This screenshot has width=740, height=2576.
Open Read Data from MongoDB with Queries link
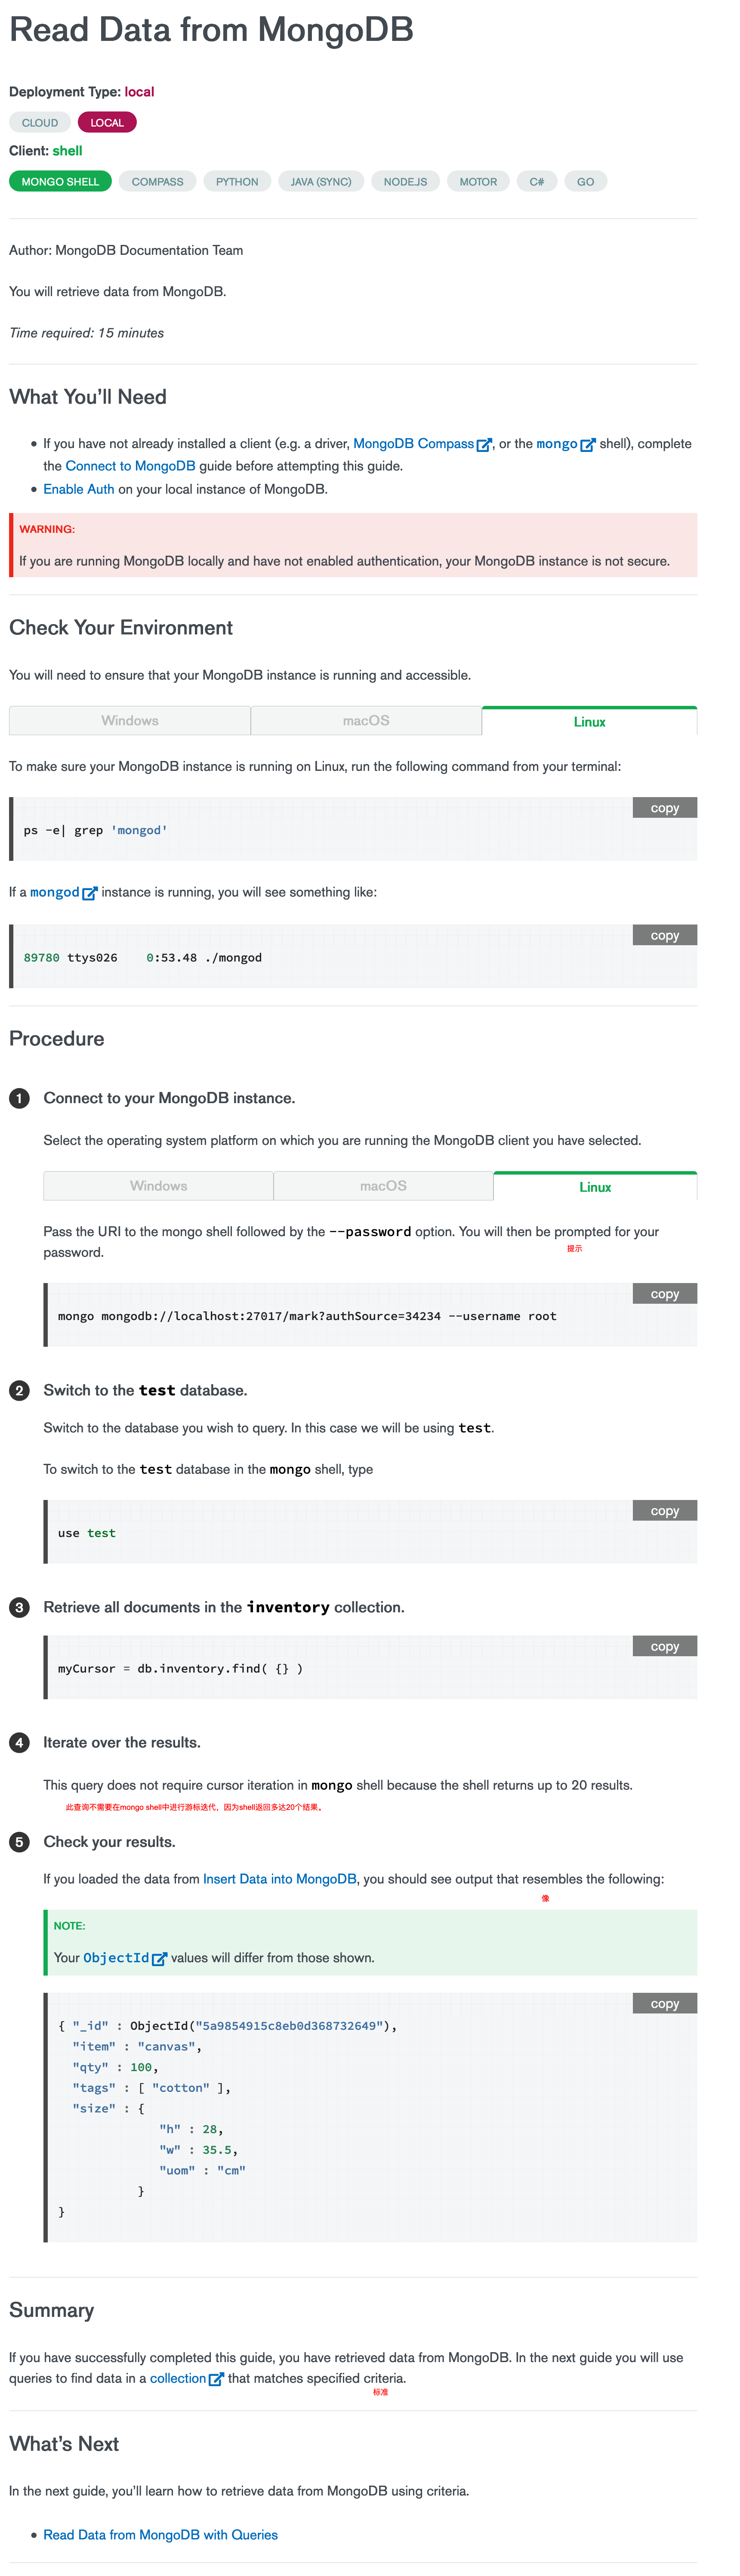click(x=160, y=2535)
